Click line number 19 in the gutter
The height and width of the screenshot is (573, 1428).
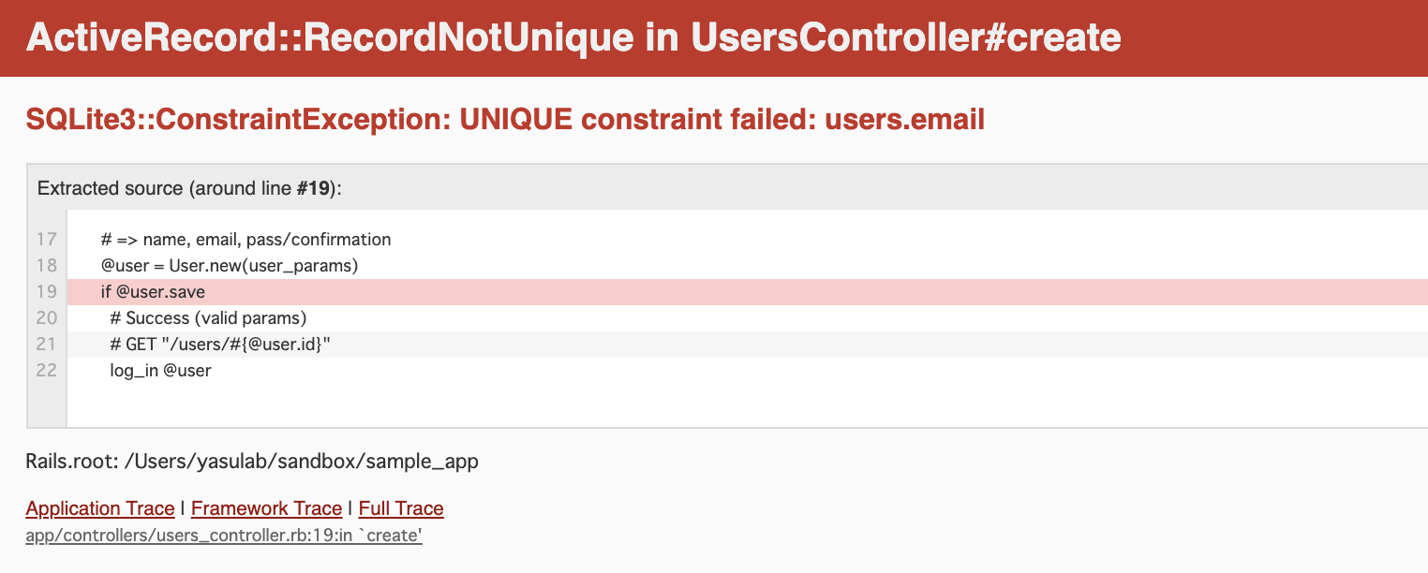pos(45,291)
